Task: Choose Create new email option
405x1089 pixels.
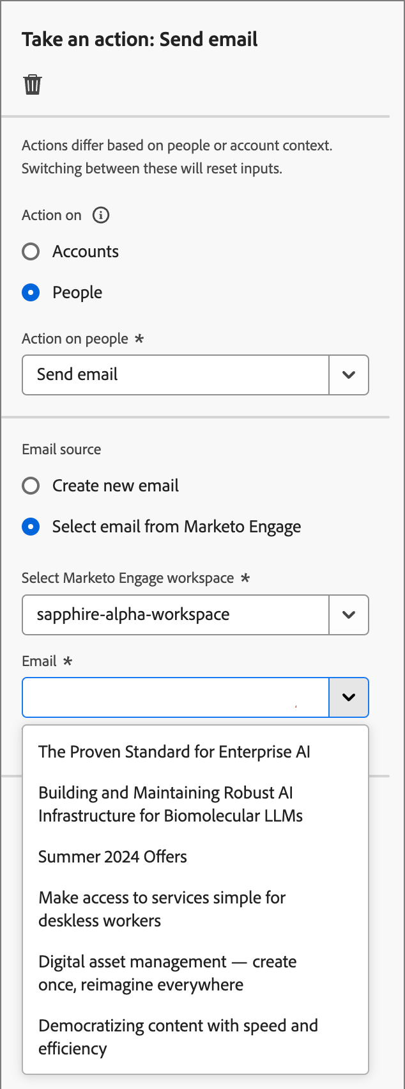Action: click(x=30, y=486)
